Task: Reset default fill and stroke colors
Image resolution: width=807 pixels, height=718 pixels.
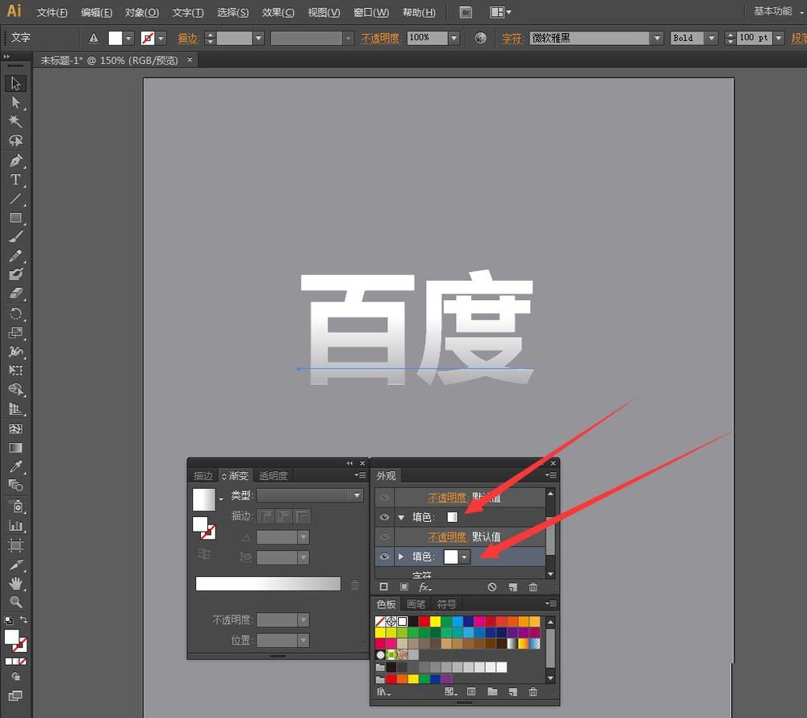Action: [9, 620]
